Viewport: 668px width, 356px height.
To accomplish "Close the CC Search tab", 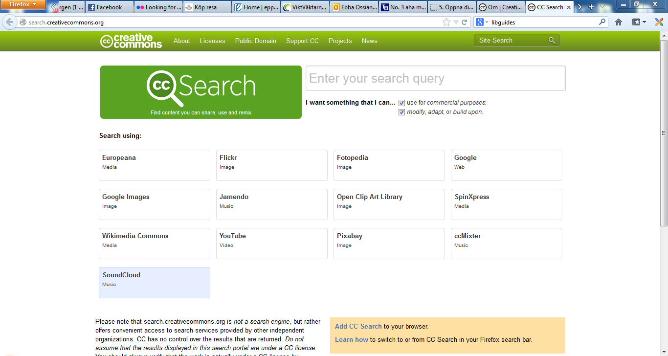I will coord(569,7).
